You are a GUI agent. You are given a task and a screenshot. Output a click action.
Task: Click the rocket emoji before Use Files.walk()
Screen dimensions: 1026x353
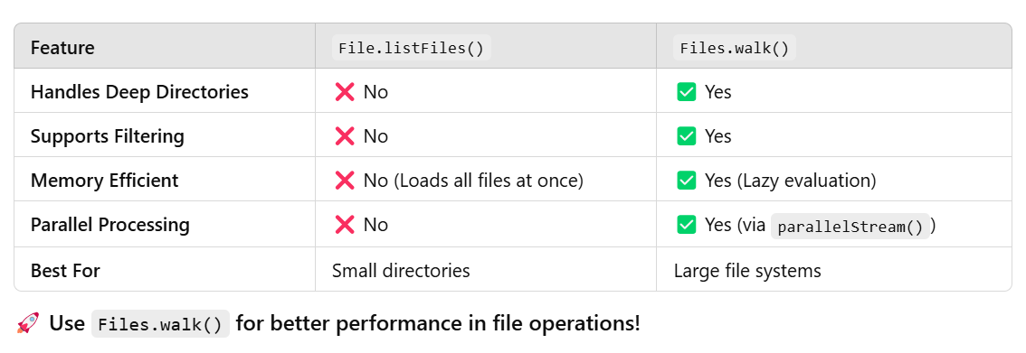pos(27,323)
